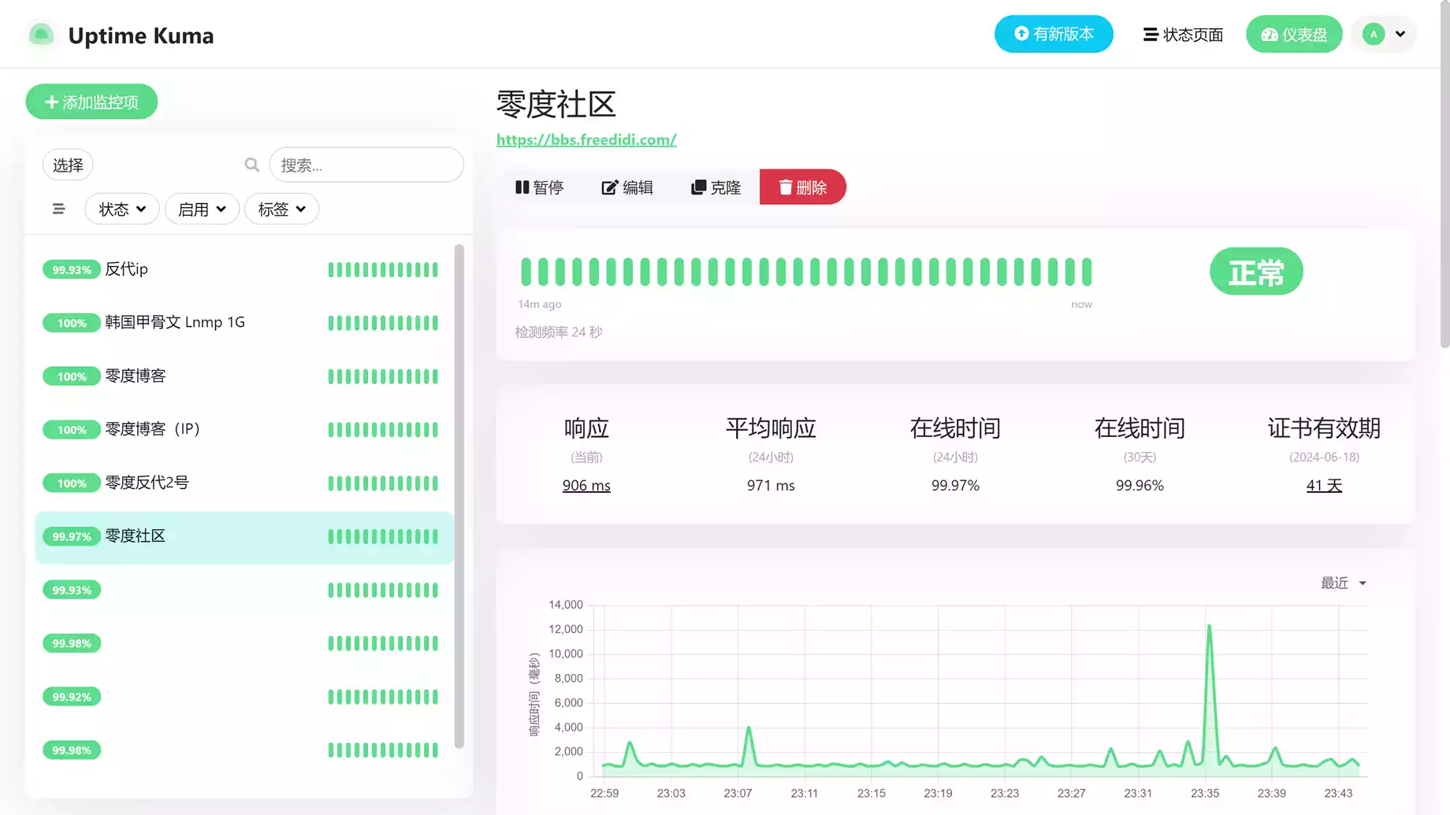Viewport: 1450px width, 815px height.
Task: Pause monitor with 暂停 button
Action: click(540, 187)
